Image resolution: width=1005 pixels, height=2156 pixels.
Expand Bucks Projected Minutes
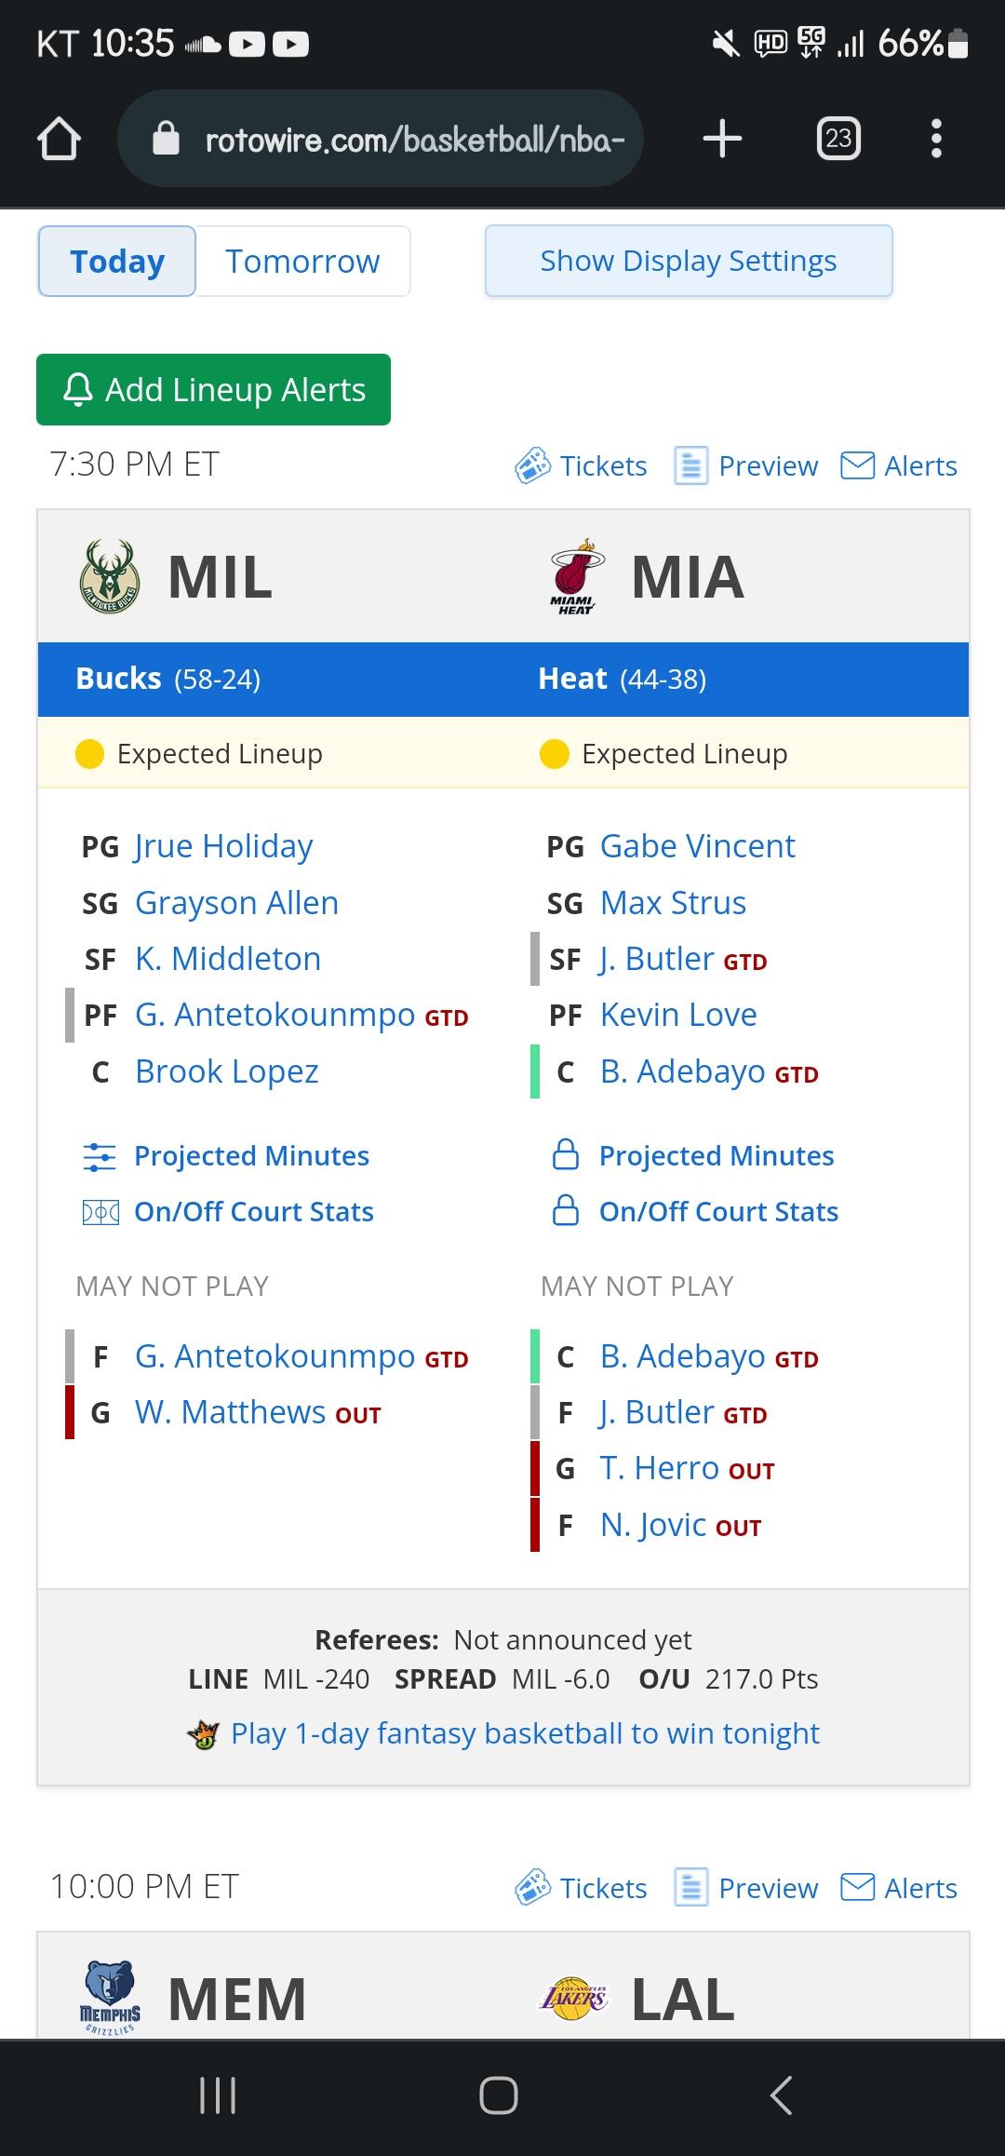coord(251,1156)
